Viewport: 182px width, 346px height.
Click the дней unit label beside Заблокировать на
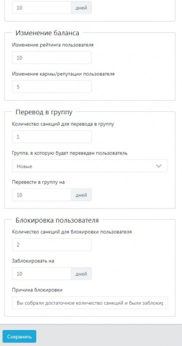point(81,274)
